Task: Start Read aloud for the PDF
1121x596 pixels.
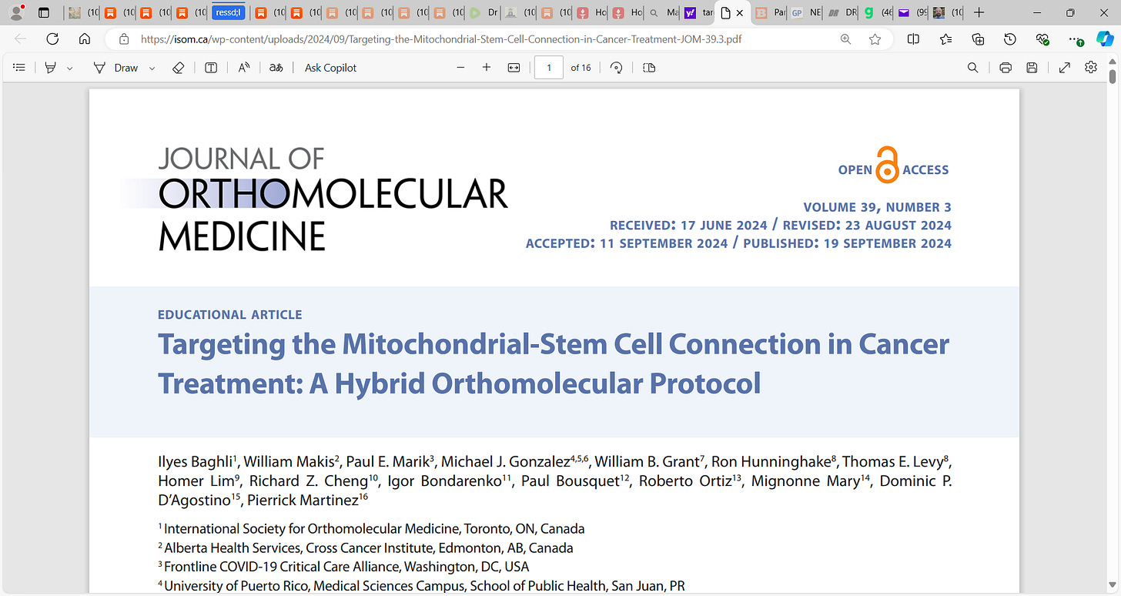Action: (x=244, y=68)
